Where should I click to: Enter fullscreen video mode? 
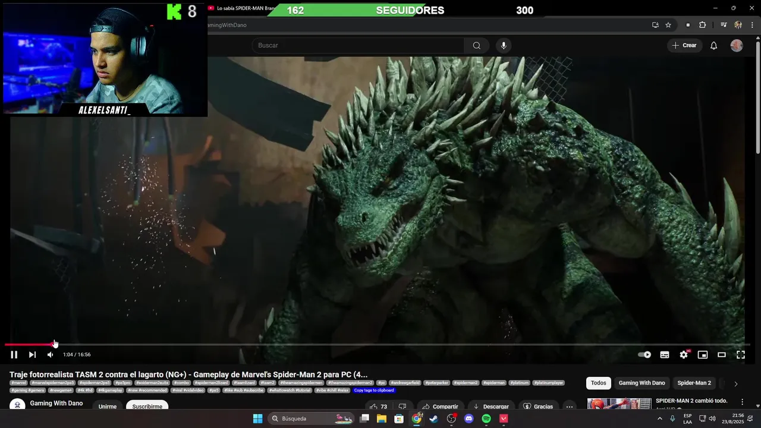(741, 355)
